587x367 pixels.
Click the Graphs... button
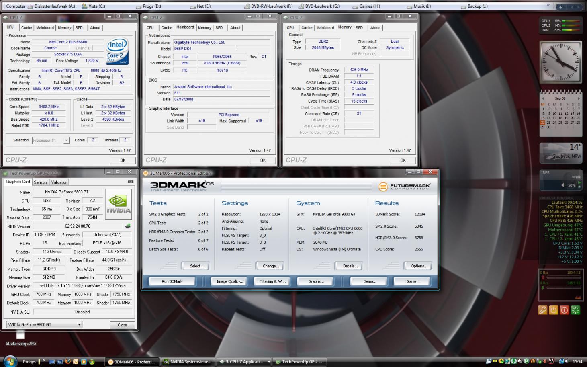coord(316,281)
